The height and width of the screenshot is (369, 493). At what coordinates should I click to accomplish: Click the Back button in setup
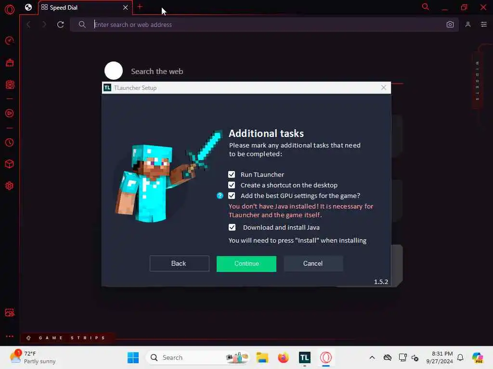179,264
